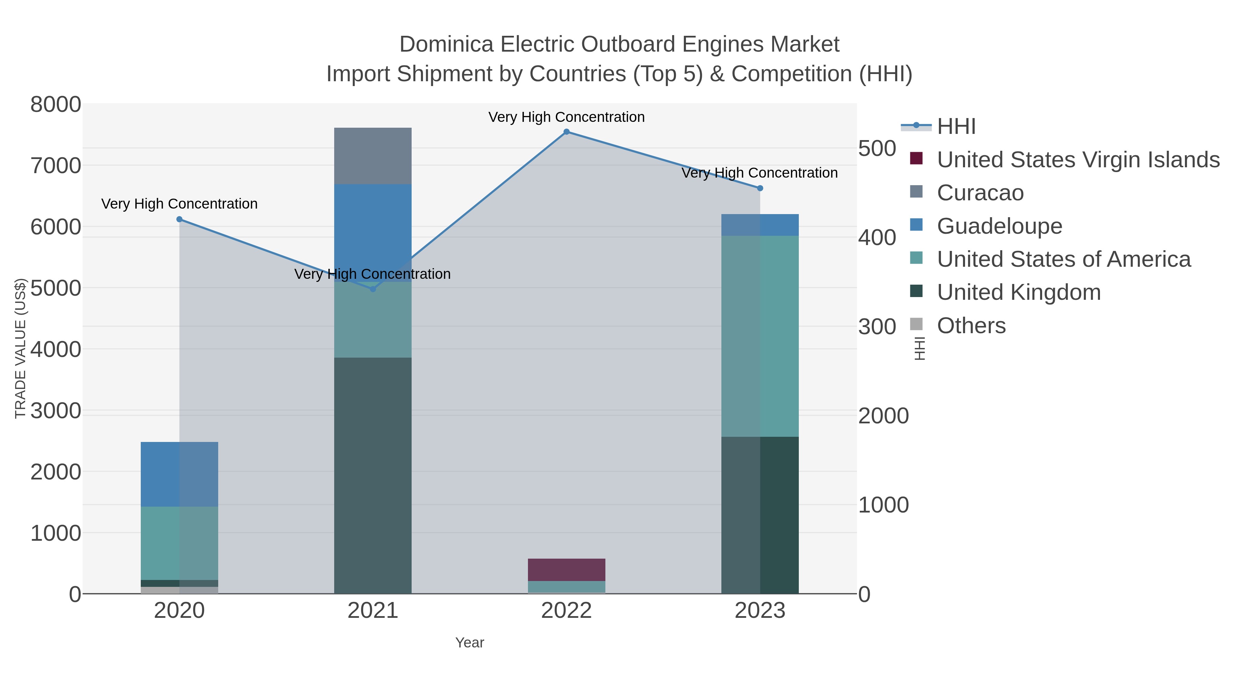Viewport: 1239px width, 697px height.
Task: Click the 2020 x-axis label
Action: coord(179,611)
